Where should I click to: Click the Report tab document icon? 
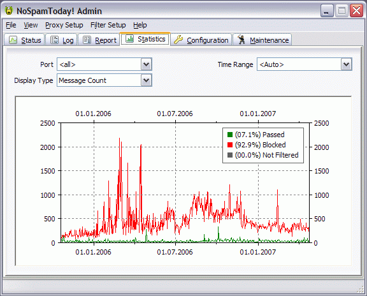coord(87,40)
